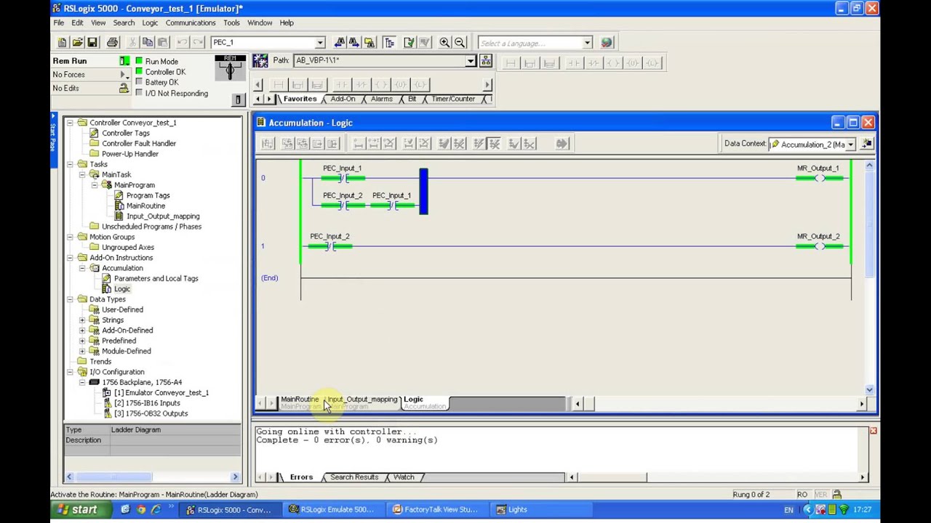Open the No Forces dropdown arrow
This screenshot has width=931, height=523.
[x=124, y=75]
